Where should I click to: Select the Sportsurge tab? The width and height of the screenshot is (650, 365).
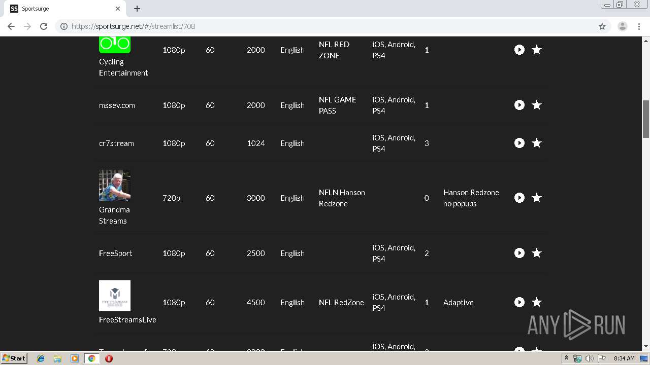point(65,9)
